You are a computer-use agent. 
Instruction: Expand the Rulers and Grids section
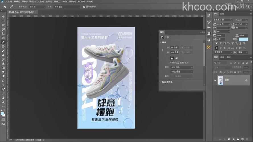tap(161, 82)
